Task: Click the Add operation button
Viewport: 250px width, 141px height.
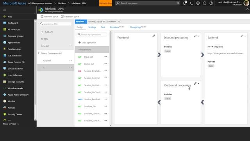Action: pos(87,43)
